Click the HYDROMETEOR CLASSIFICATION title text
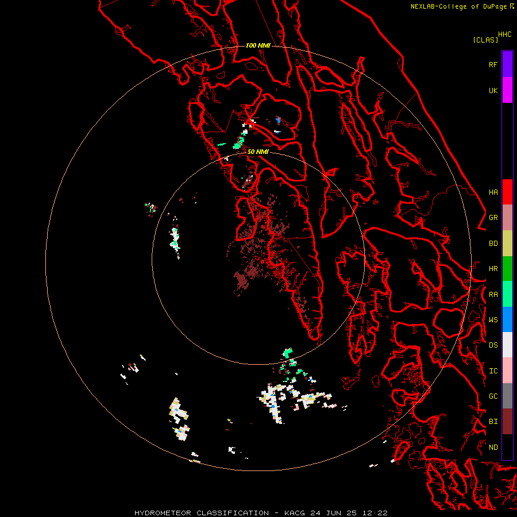The image size is (517, 517). (x=202, y=513)
